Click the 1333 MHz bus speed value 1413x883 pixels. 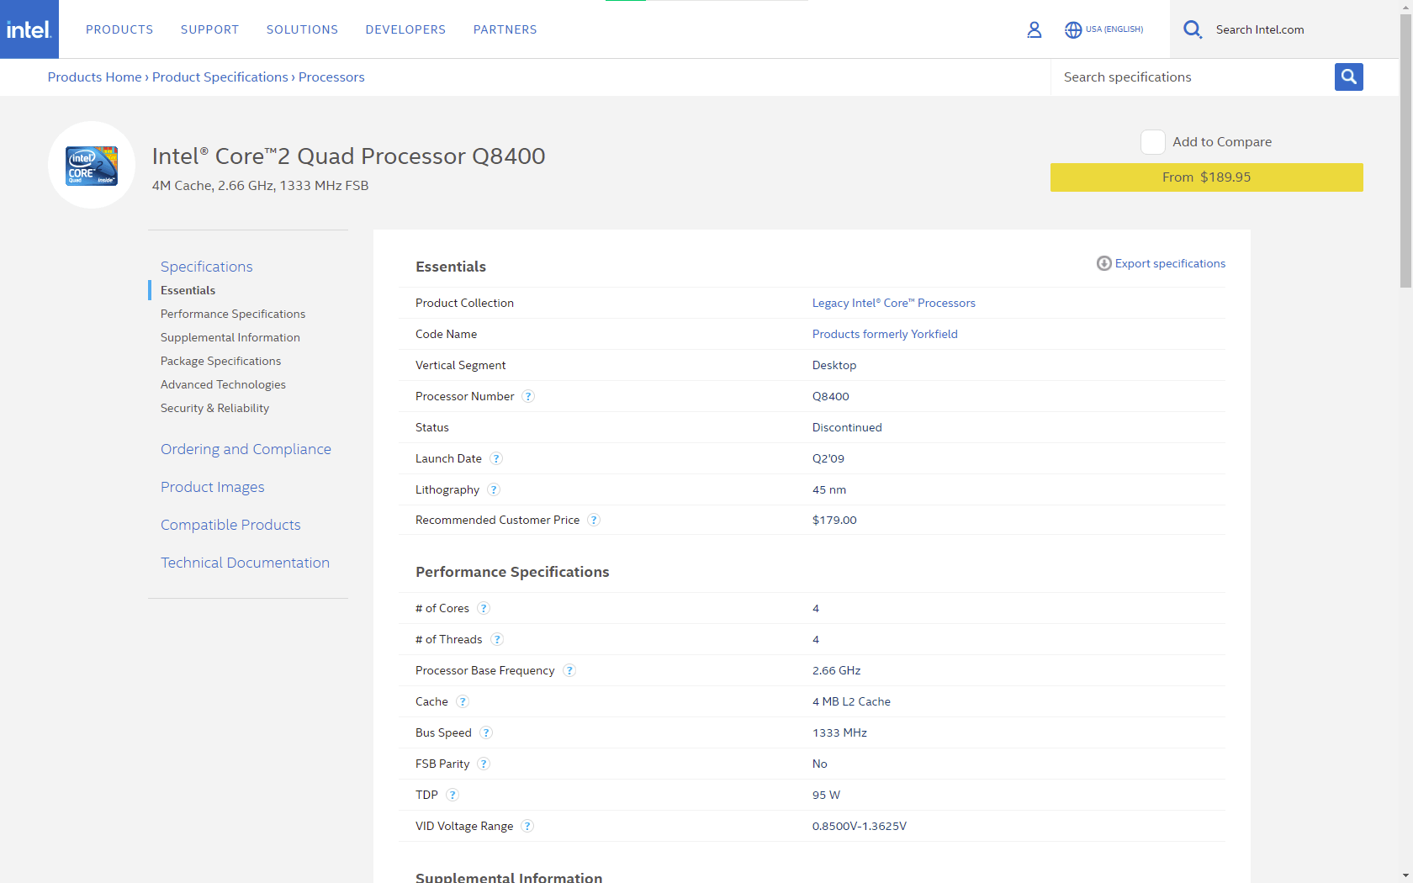(x=839, y=732)
